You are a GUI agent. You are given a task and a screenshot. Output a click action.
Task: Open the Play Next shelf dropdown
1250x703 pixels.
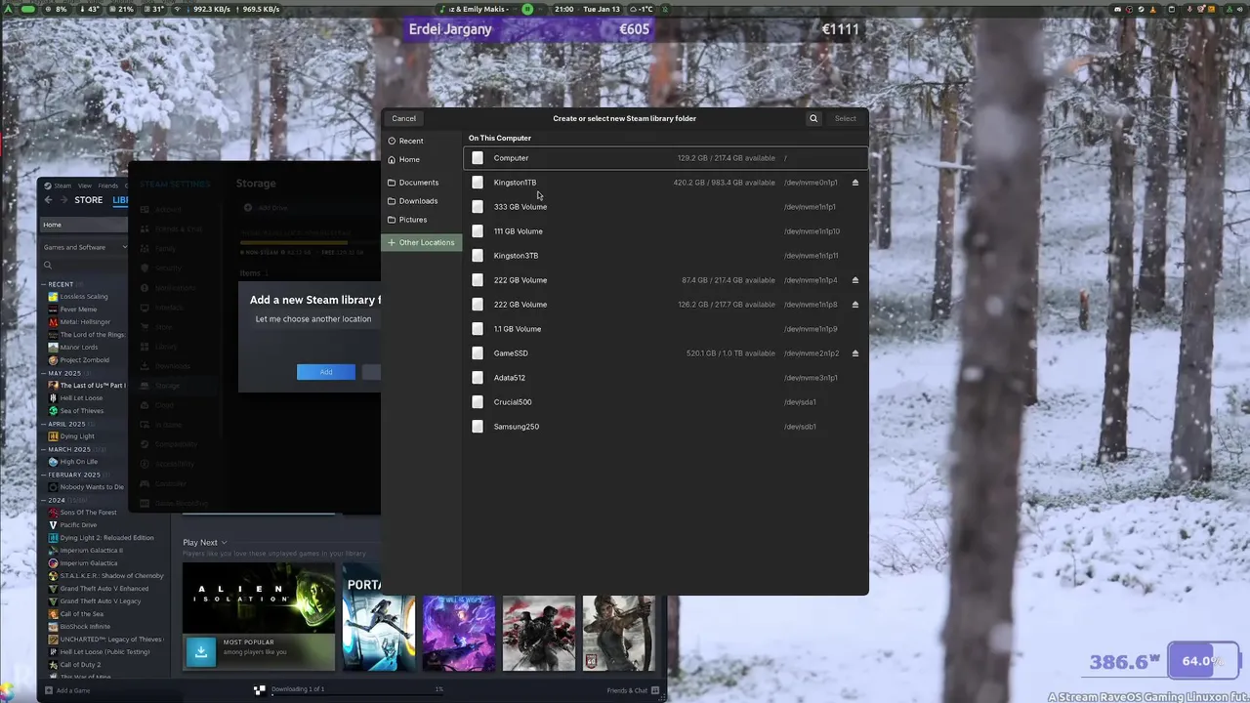[204, 543]
